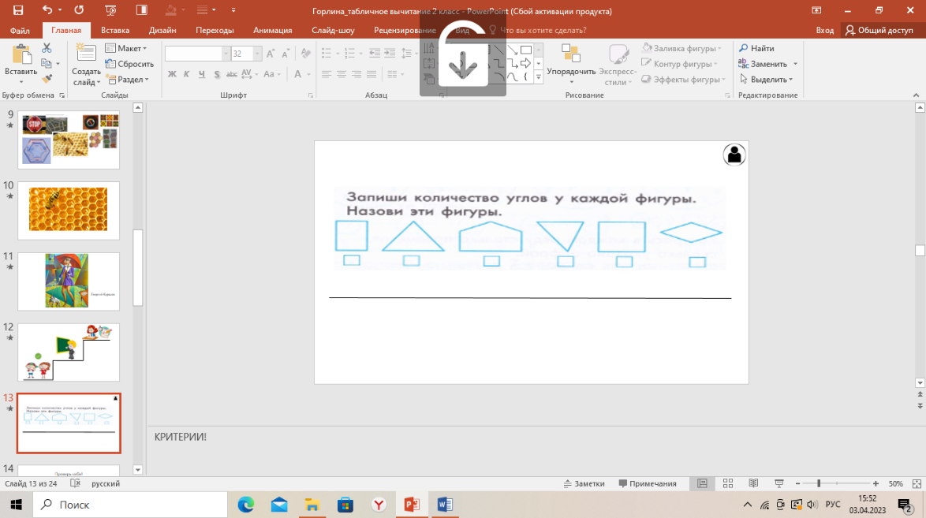Open the Упорядочить arrange tool
Viewport: 926px width, 518px height.
pos(571,62)
